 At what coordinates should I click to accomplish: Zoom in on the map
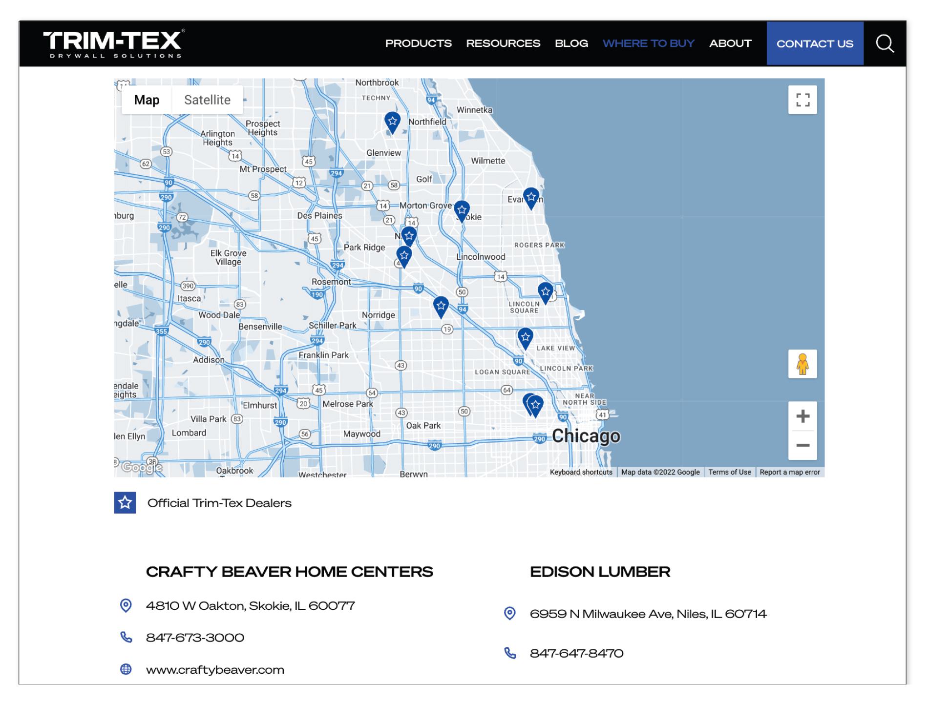[802, 416]
